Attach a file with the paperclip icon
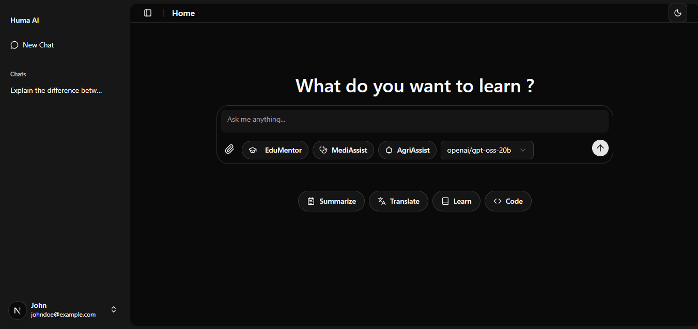This screenshot has height=329, width=698. [x=229, y=150]
